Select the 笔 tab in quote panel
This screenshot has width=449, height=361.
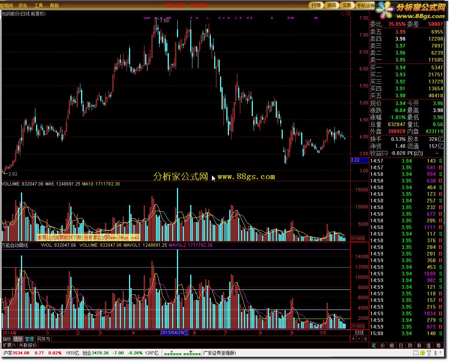(374, 346)
